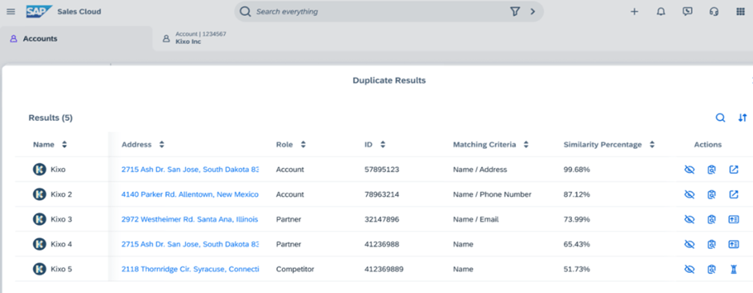The image size is (753, 293).
Task: Select Name / Email criteria cell
Action: [x=476, y=219]
